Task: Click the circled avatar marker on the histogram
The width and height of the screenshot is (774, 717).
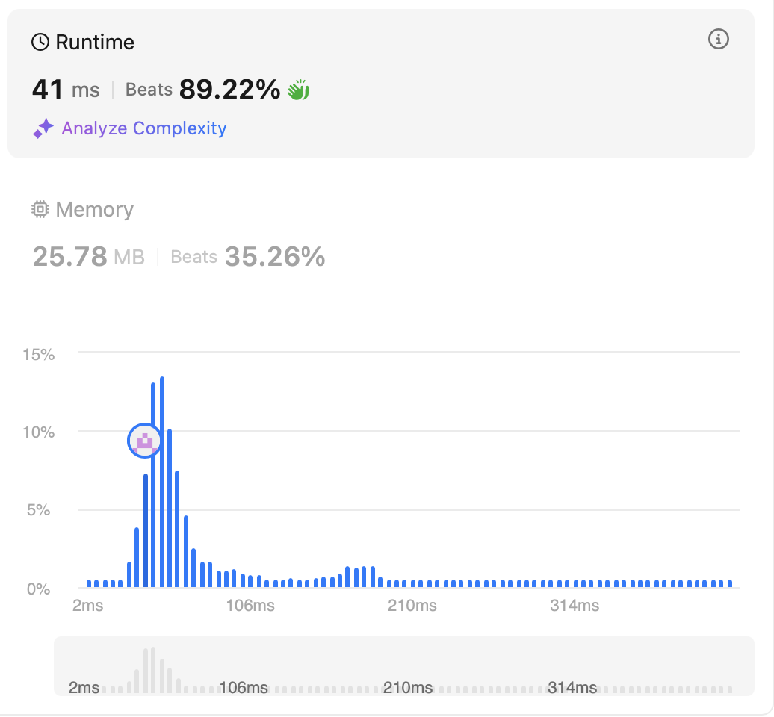Action: click(x=145, y=441)
